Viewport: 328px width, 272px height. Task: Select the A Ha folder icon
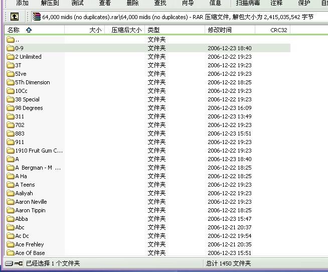click(x=10, y=176)
